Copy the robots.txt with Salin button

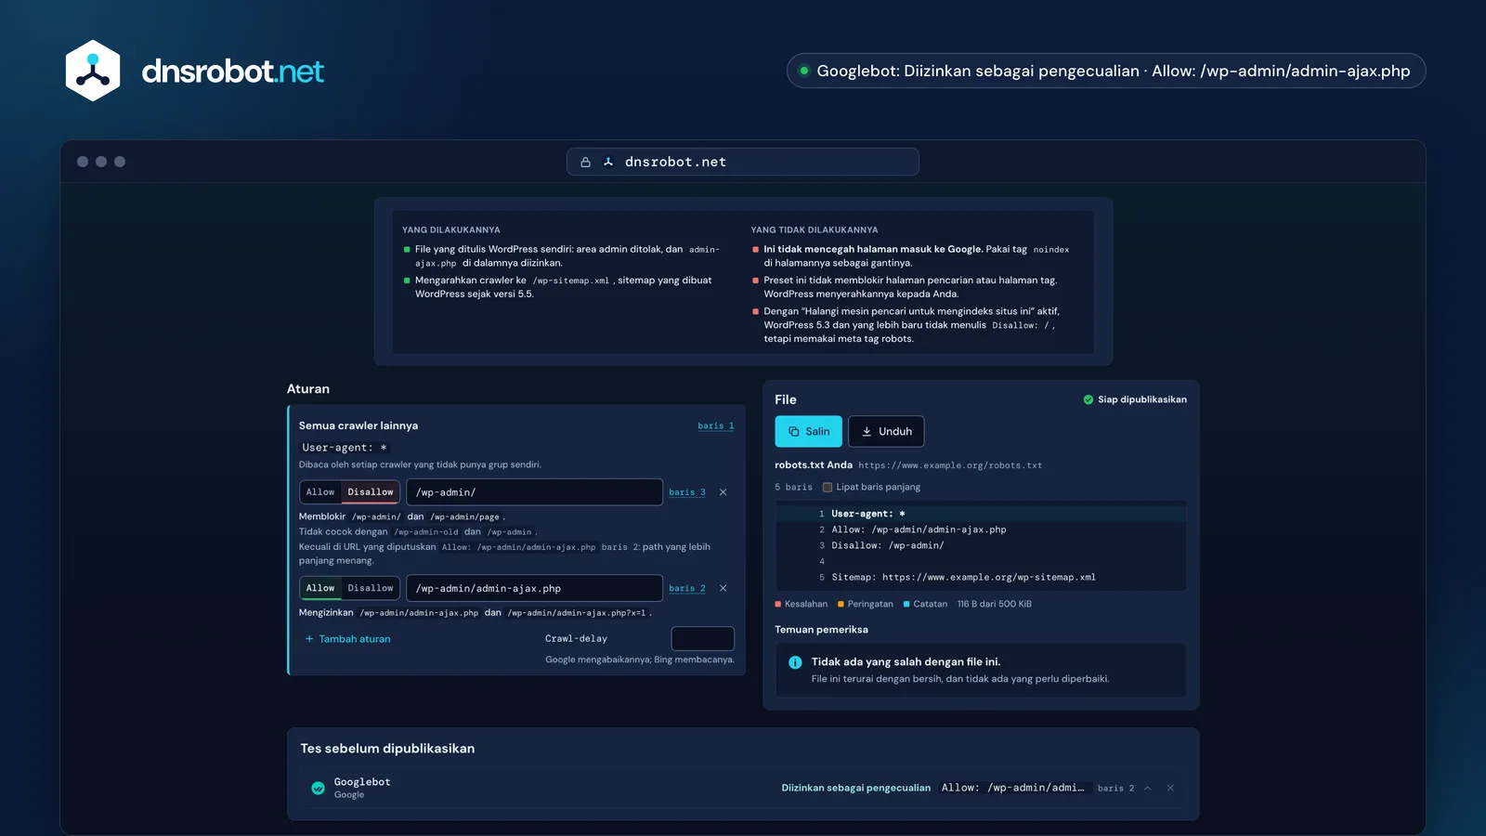click(809, 431)
